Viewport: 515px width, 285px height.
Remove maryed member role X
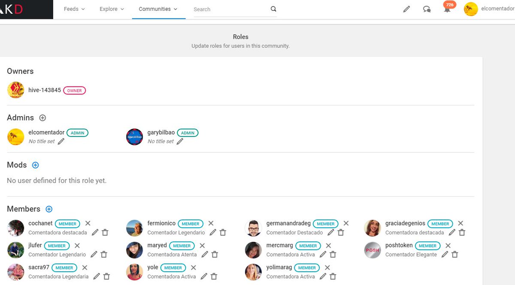tap(202, 246)
